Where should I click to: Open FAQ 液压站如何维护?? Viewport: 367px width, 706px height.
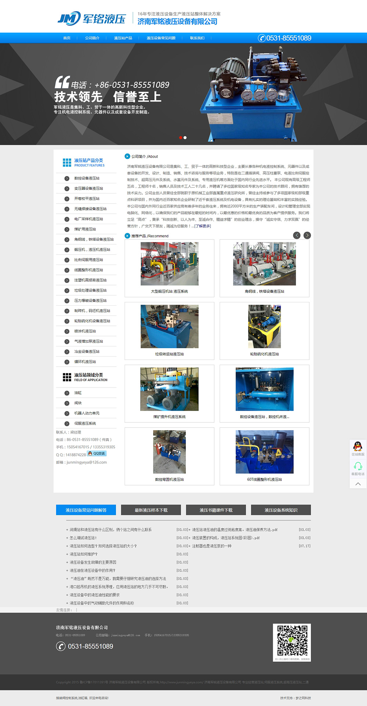coord(83,554)
